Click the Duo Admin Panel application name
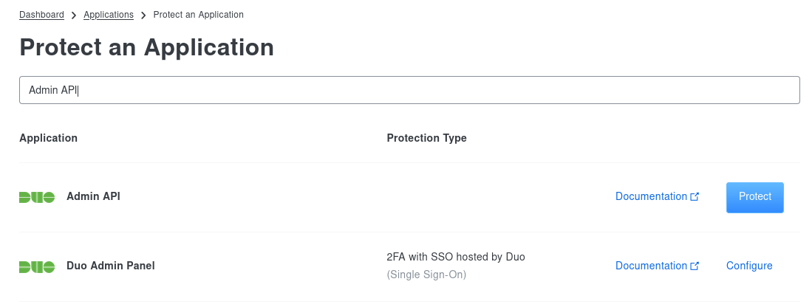This screenshot has width=812, height=307. pos(110,266)
